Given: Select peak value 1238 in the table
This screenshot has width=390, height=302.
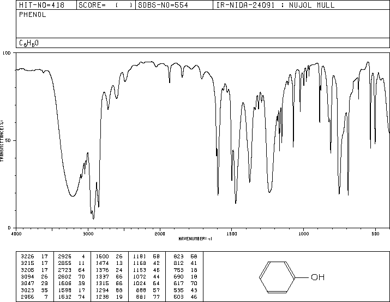Looking at the screenshot, I should click(x=102, y=297).
